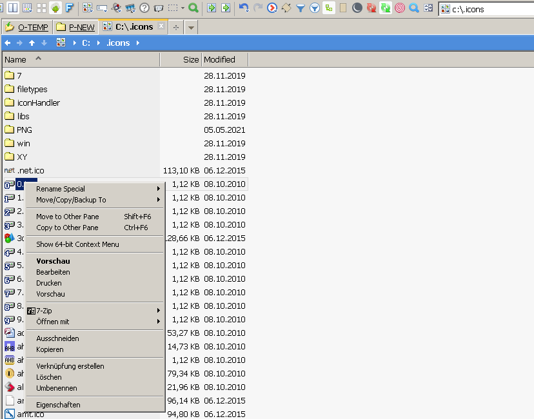Close the C:\.icons tab
Image resolution: width=534 pixels, height=419 pixels.
pyautogui.click(x=161, y=26)
